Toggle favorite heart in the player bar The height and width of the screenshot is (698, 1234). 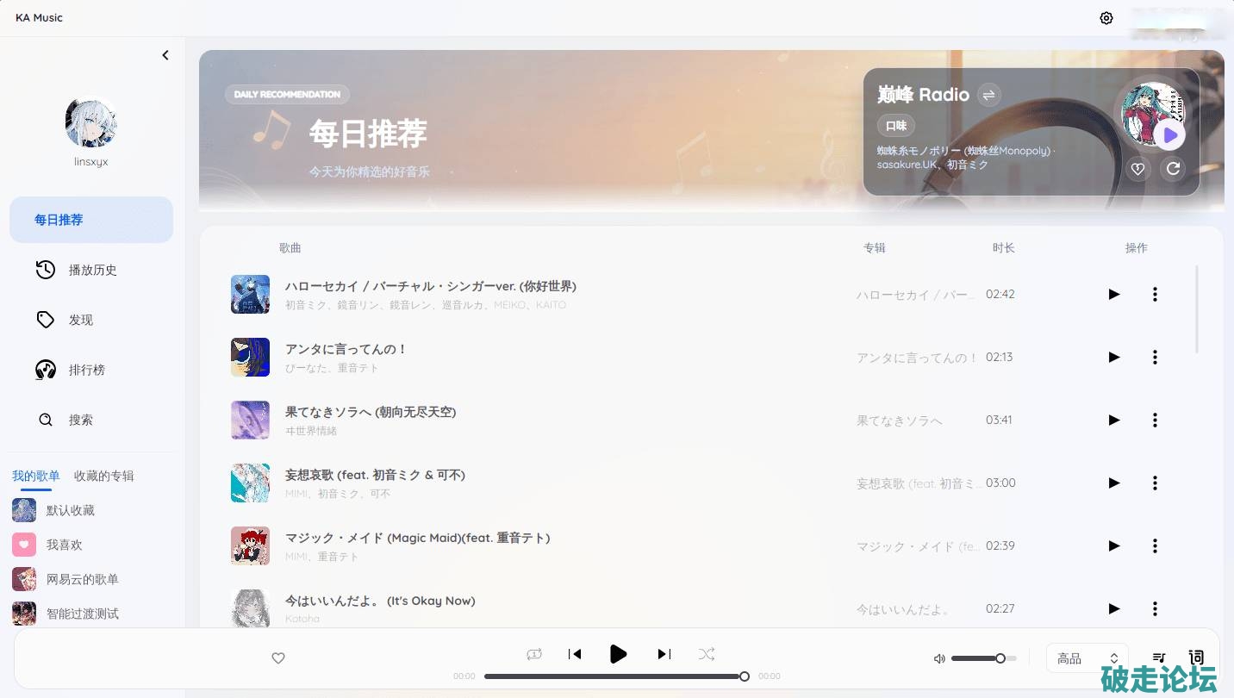coord(278,658)
